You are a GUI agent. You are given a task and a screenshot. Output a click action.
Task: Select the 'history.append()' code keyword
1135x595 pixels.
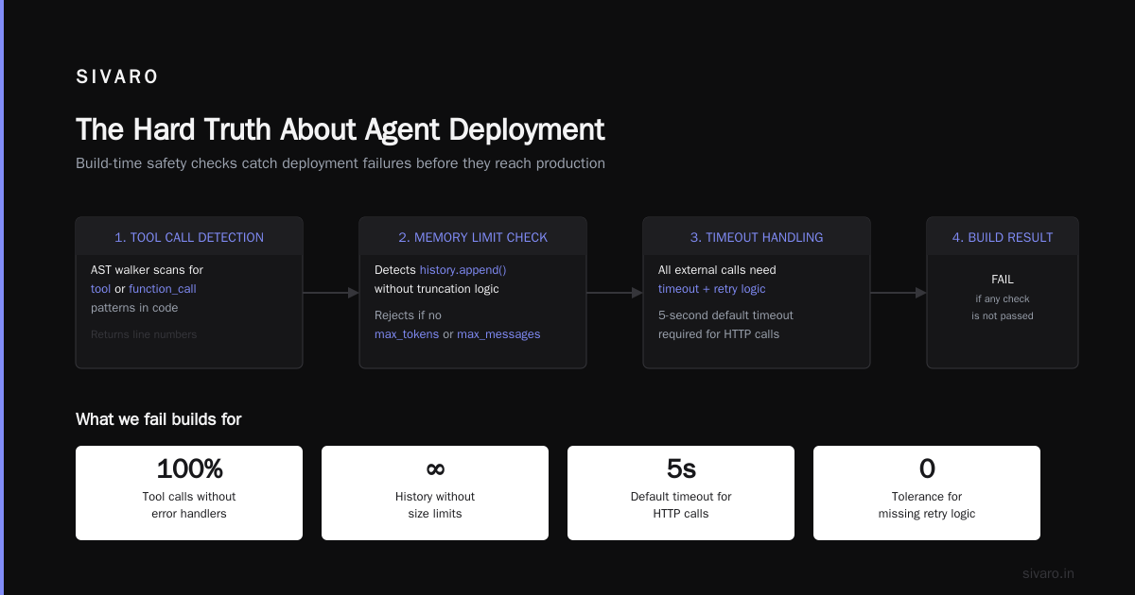point(463,270)
